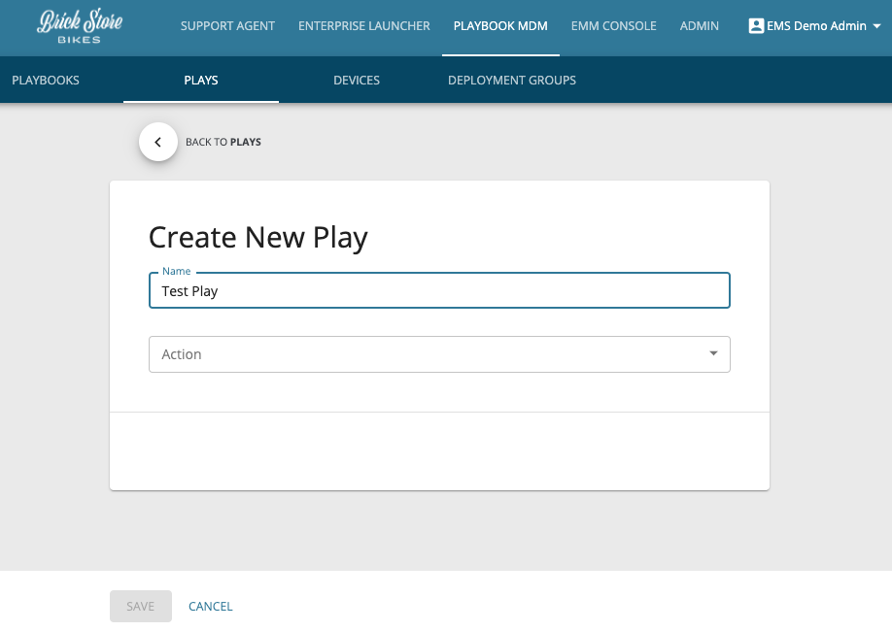Select the Playbook MDM nav item

click(500, 26)
